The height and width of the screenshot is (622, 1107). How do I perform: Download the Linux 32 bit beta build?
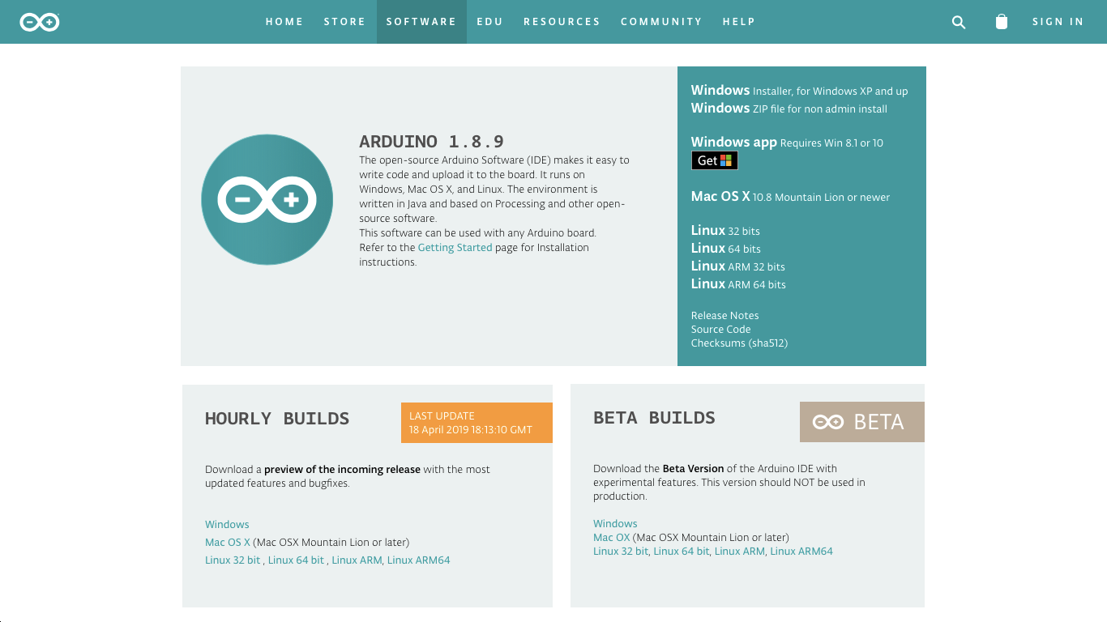(620, 551)
